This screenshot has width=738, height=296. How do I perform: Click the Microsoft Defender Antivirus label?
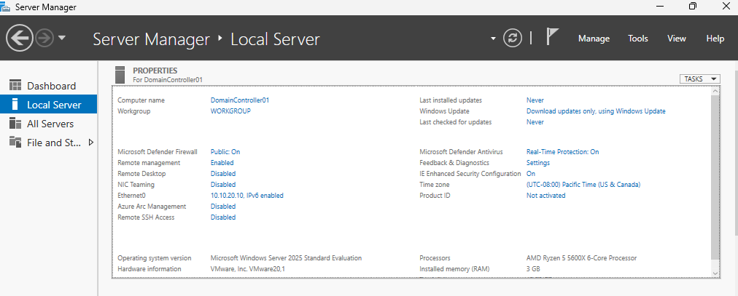[x=461, y=151]
